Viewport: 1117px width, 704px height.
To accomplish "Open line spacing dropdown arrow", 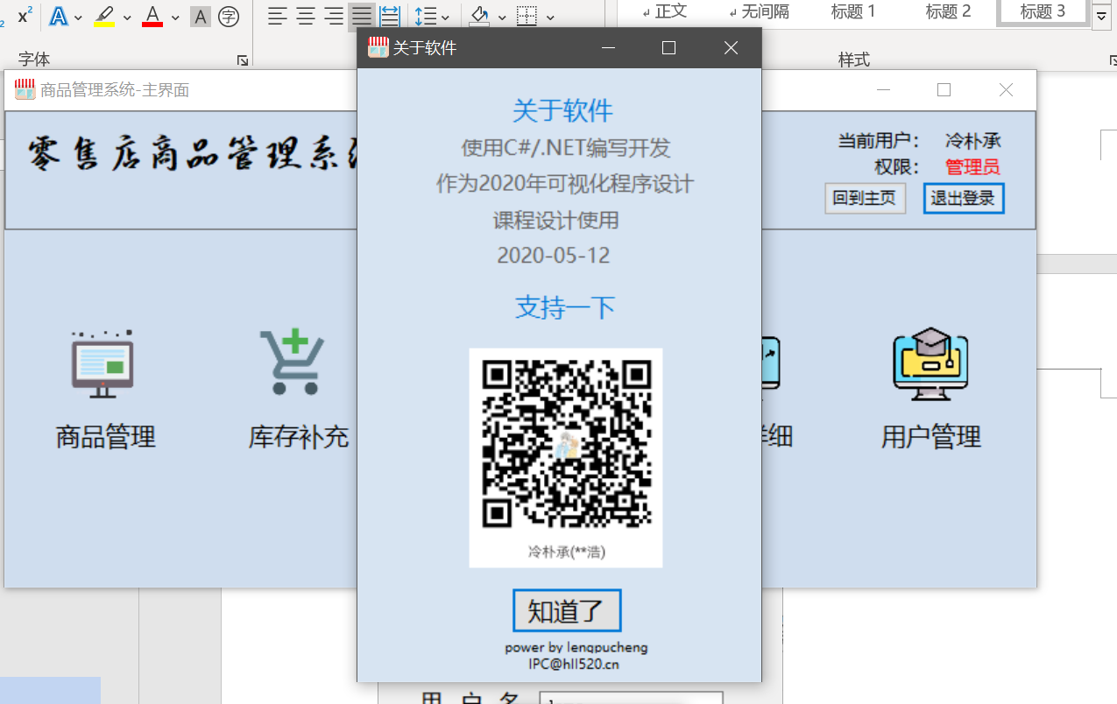I will (445, 17).
